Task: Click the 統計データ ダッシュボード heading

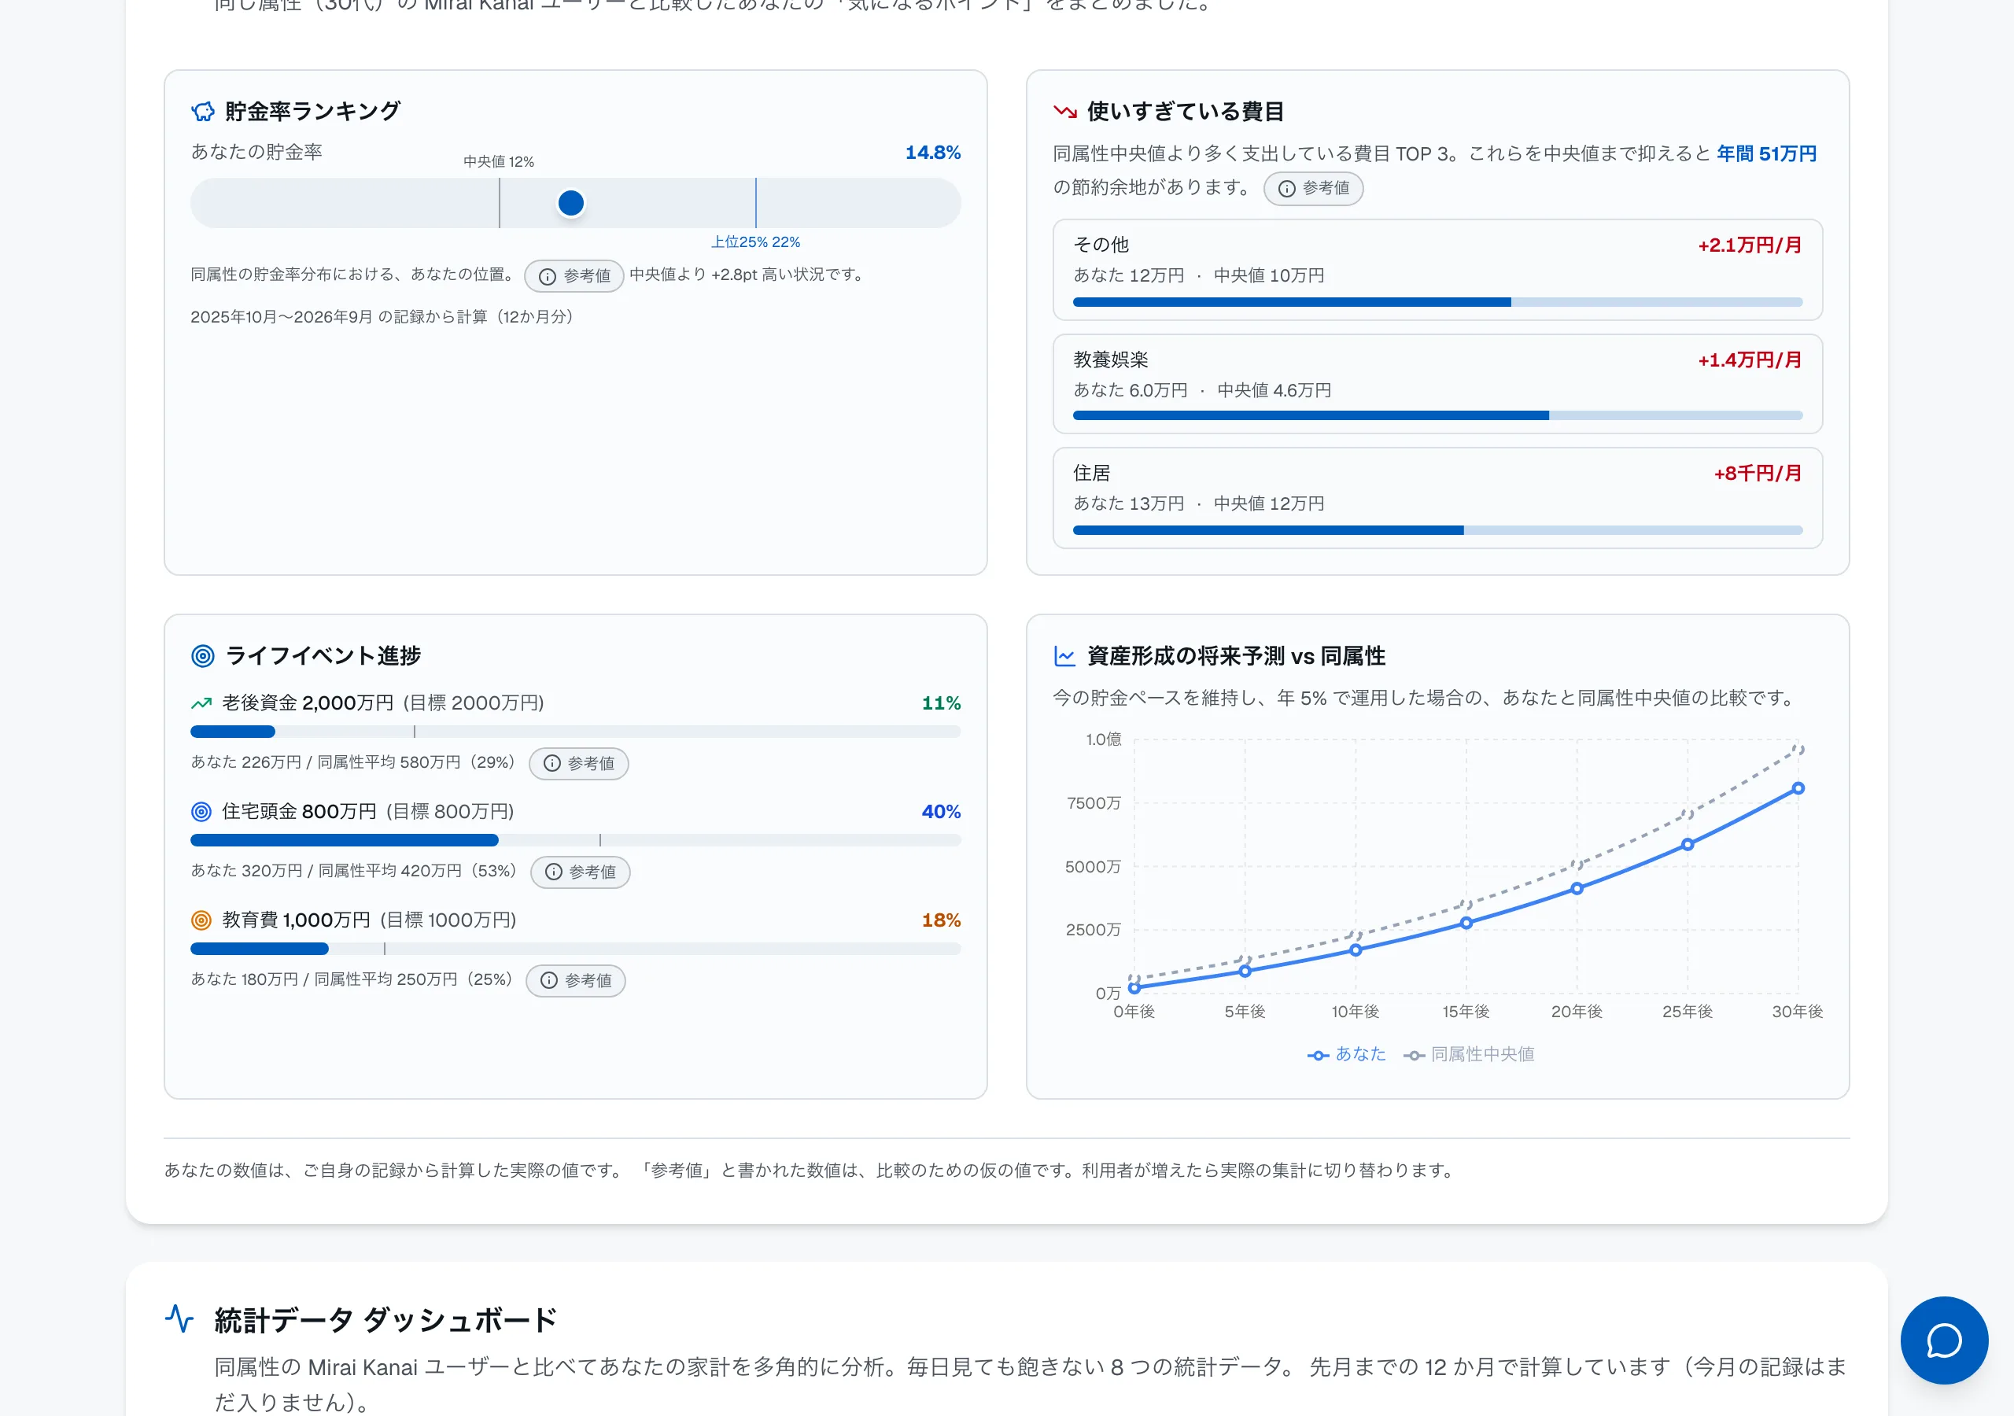Action: 386,1320
